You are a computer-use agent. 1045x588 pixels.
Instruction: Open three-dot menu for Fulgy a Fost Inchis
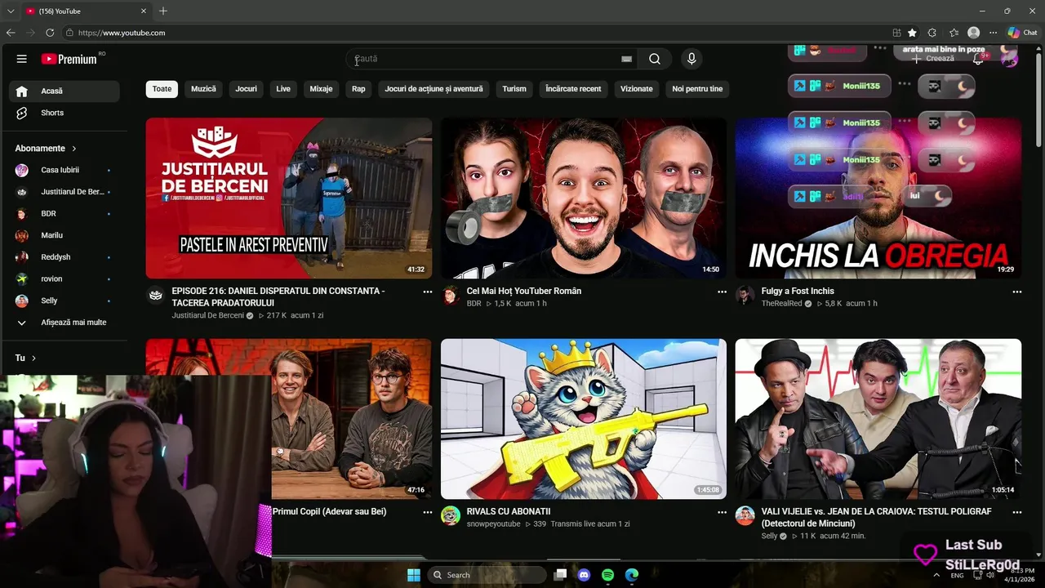coord(1016,292)
